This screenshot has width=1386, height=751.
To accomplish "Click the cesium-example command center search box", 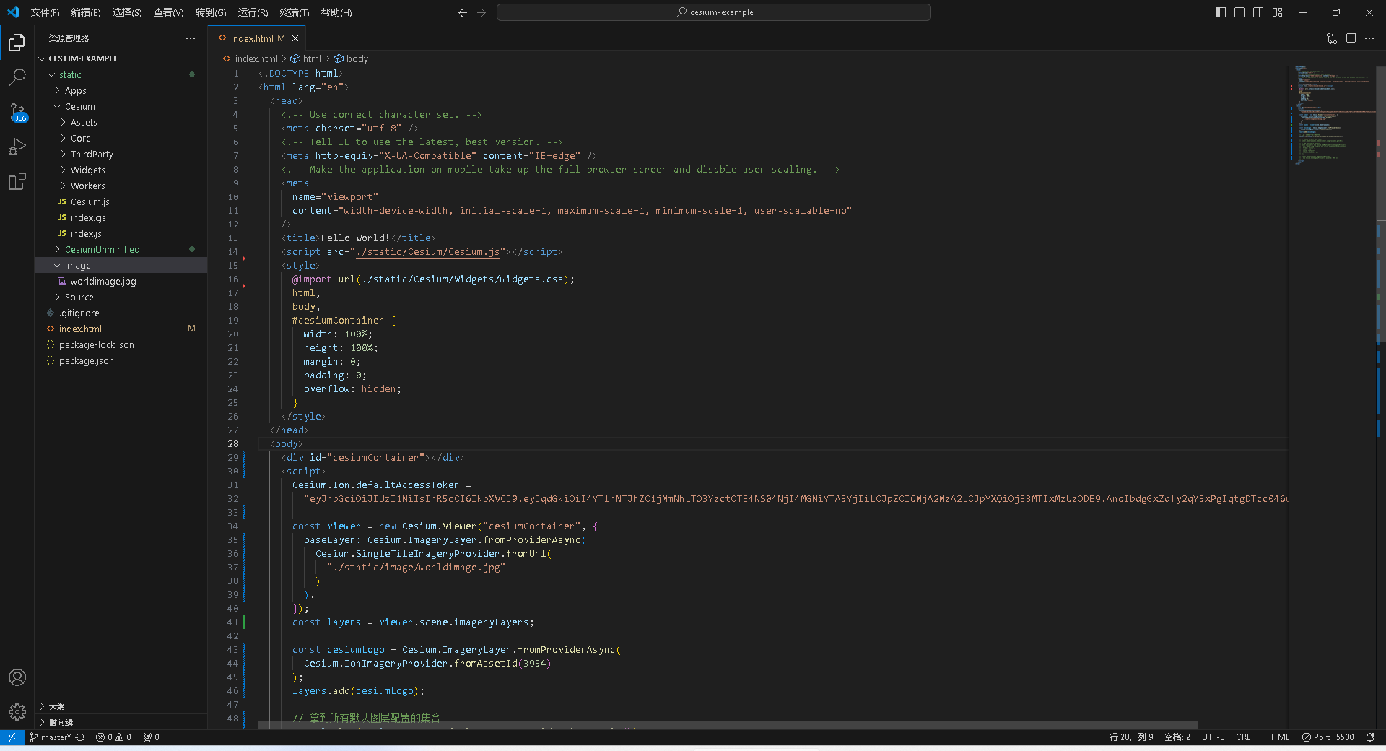I will coord(714,12).
